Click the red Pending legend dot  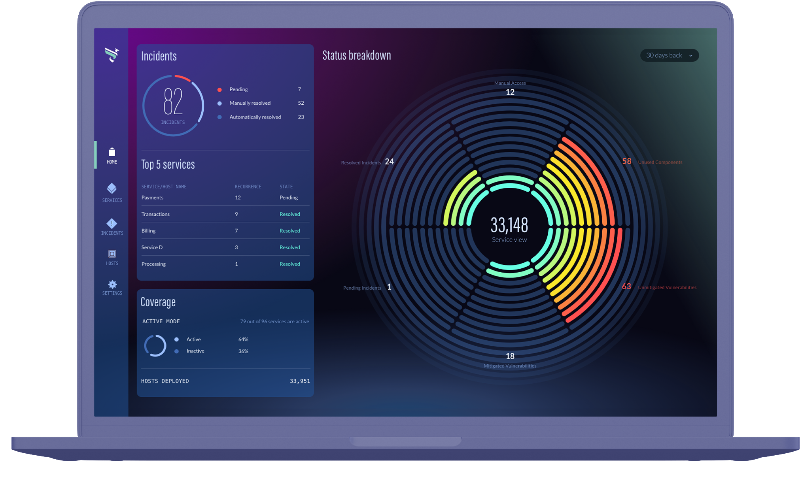tap(219, 90)
